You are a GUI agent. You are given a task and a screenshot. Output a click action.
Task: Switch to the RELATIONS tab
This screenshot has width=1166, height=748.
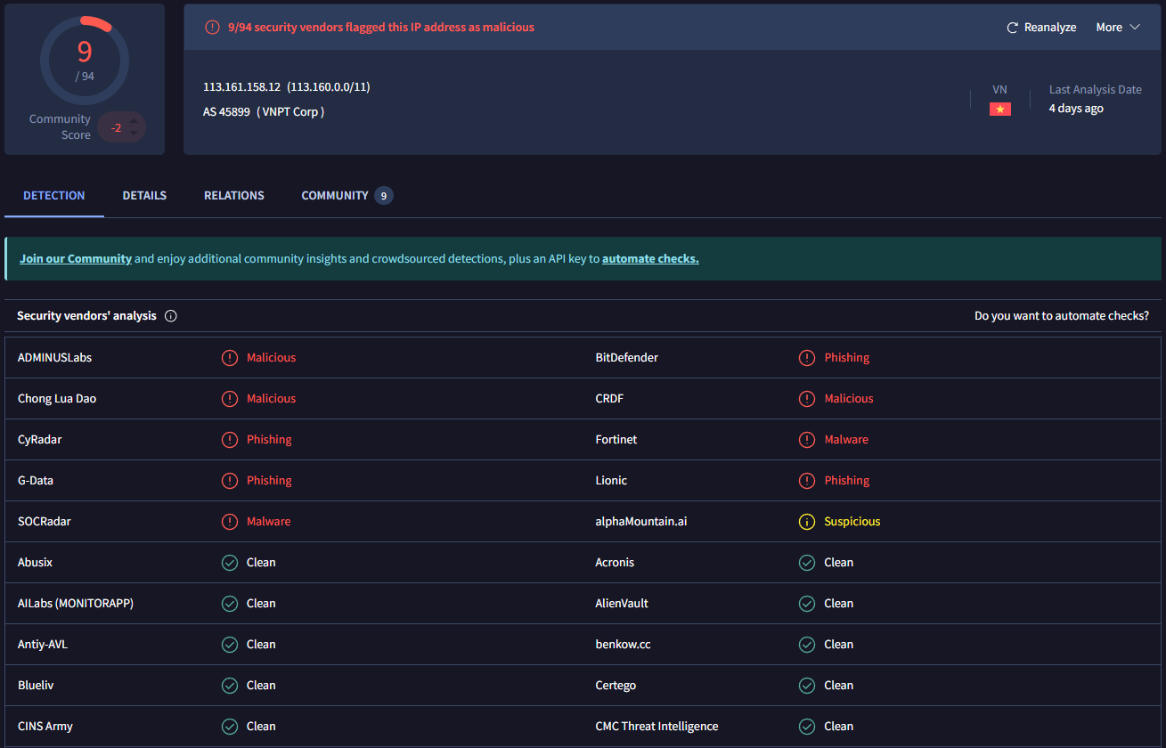[233, 195]
